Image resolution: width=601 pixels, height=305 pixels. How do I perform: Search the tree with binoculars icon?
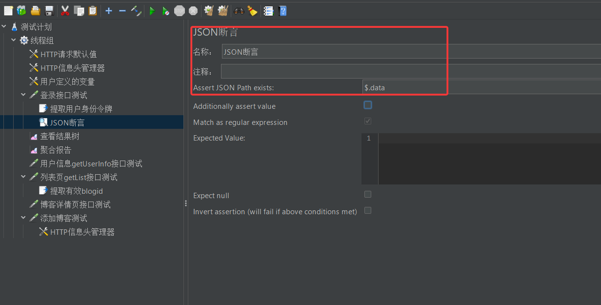[x=239, y=10]
